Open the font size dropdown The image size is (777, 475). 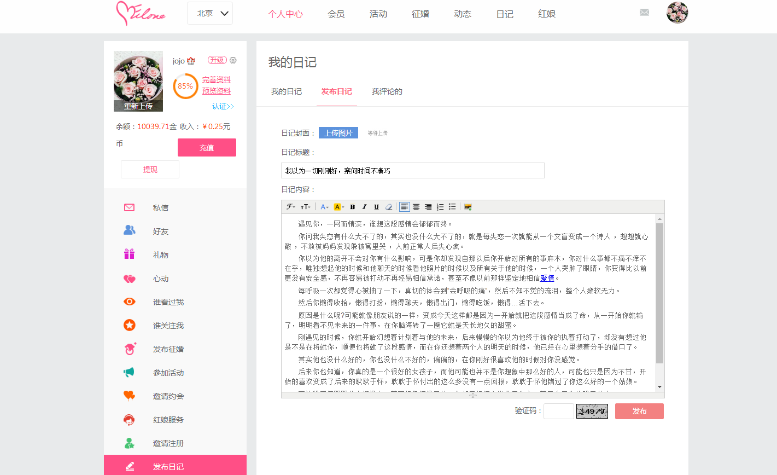click(x=306, y=207)
